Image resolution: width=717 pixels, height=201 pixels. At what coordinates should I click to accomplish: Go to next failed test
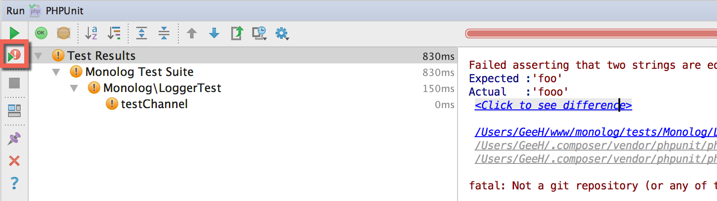click(x=214, y=33)
